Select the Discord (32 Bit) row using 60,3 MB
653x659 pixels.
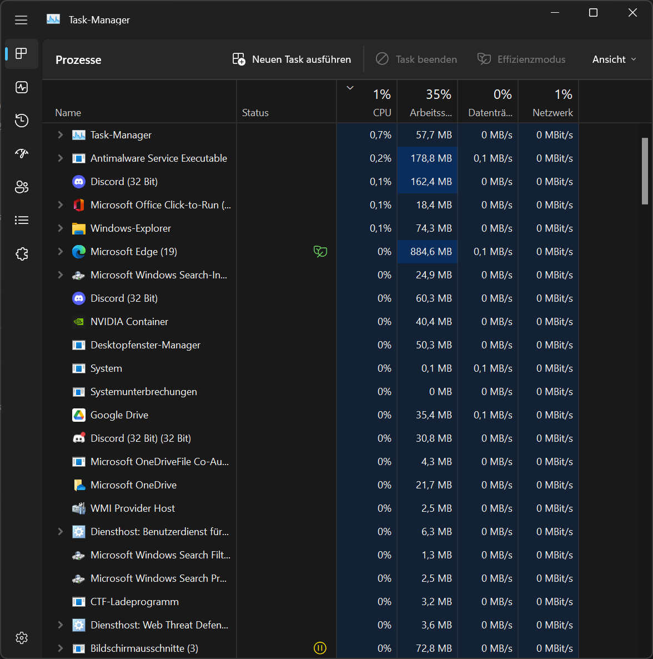pos(311,298)
